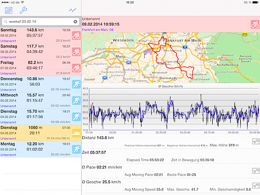
Task: Tap the cycling icon on Sonntag activity
Action: [x=76, y=35]
